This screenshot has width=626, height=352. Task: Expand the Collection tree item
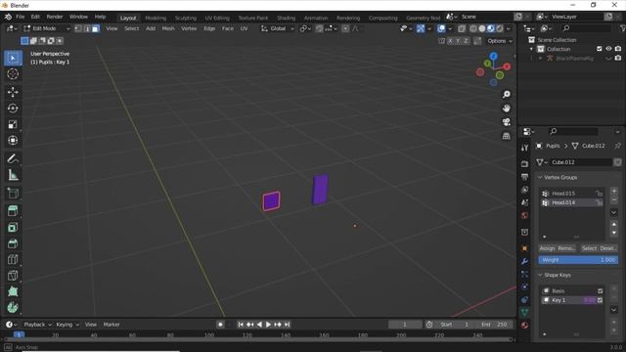531,49
